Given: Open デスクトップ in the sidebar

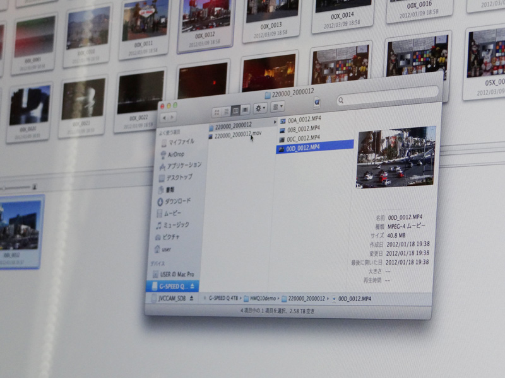Looking at the screenshot, I should 176,178.
